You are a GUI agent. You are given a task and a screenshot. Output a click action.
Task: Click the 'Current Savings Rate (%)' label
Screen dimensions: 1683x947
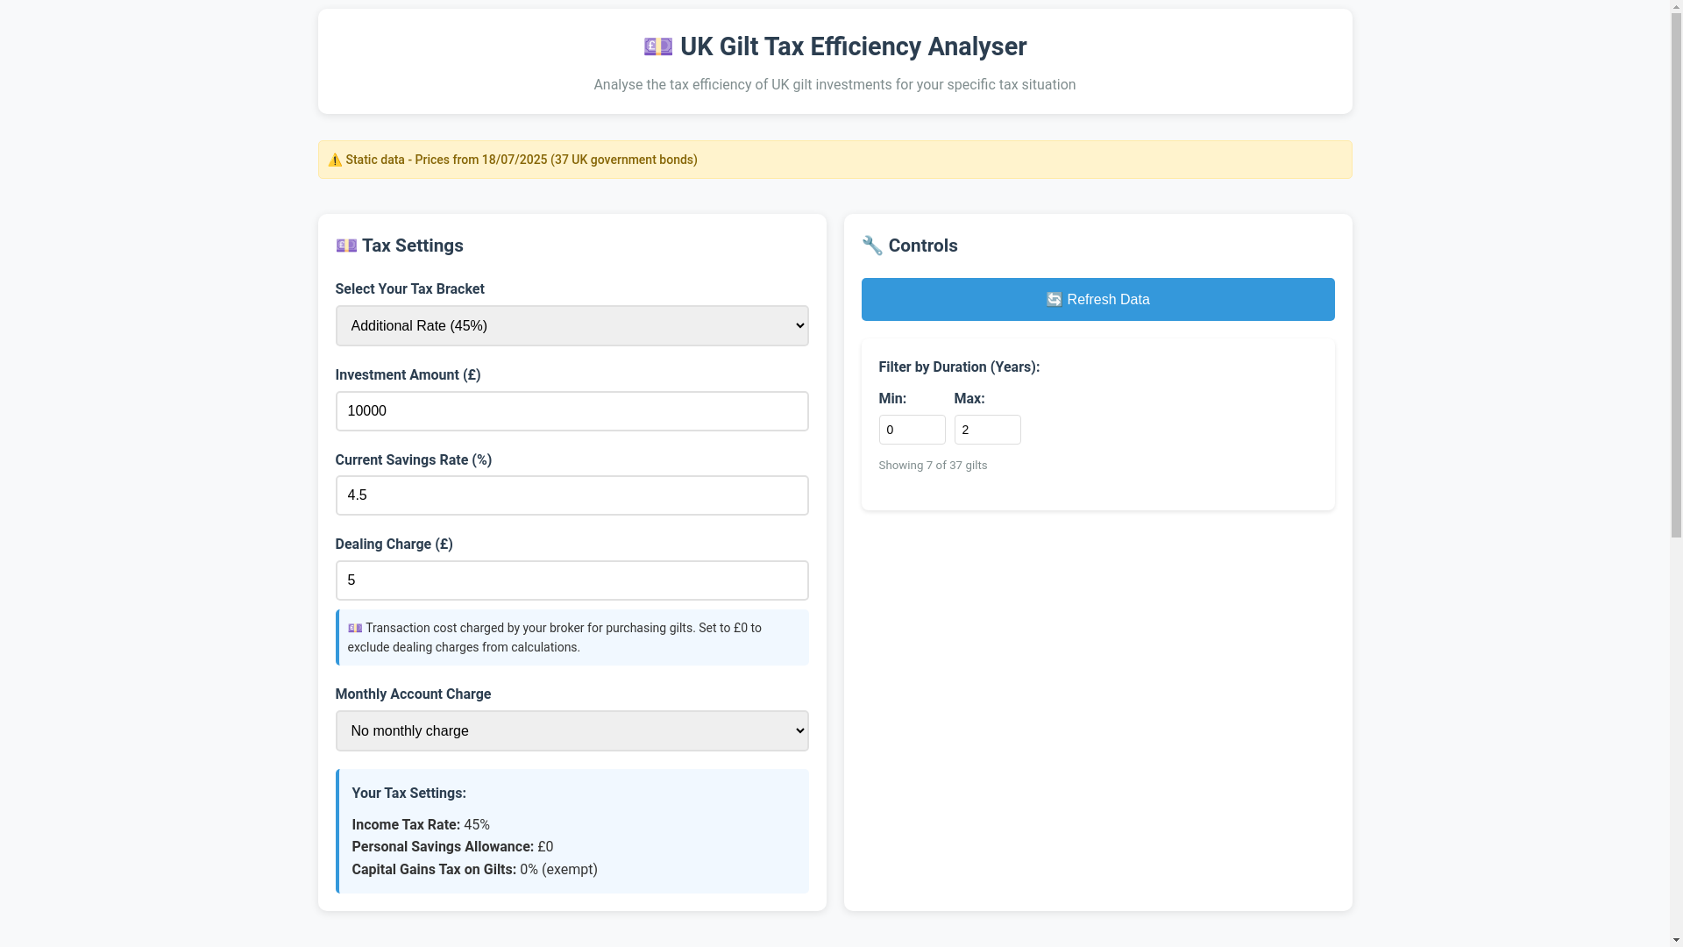(413, 460)
